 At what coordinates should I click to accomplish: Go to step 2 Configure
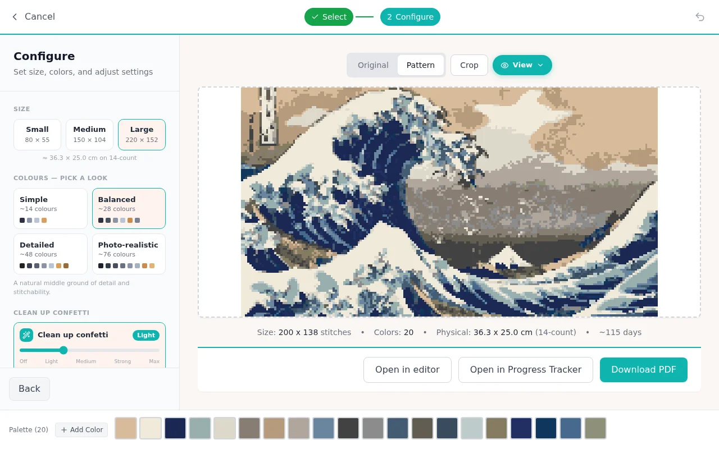pyautogui.click(x=410, y=17)
